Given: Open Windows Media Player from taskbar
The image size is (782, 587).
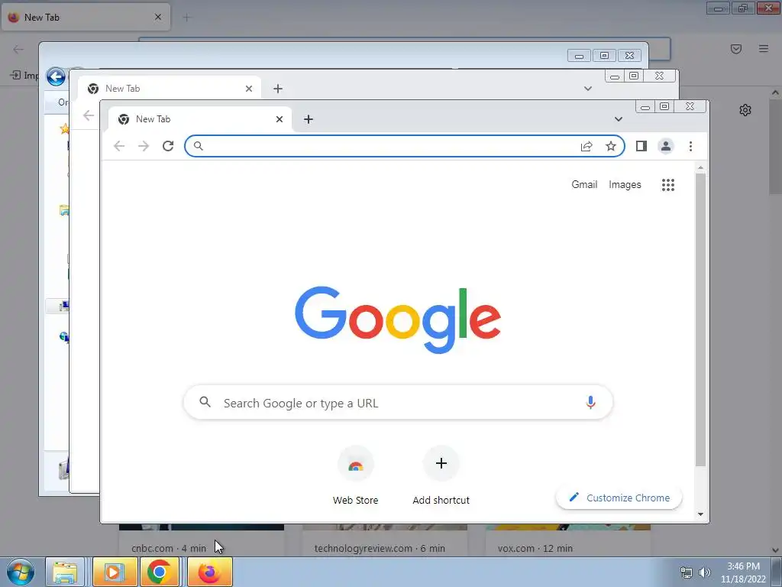Looking at the screenshot, I should pos(114,572).
